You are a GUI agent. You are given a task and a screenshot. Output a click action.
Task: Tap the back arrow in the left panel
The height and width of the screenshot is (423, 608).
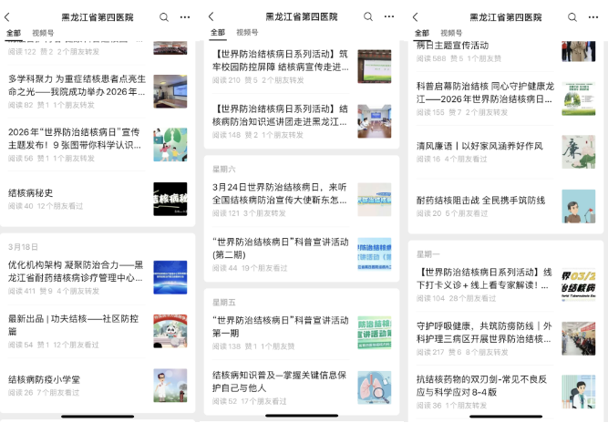pos(7,17)
